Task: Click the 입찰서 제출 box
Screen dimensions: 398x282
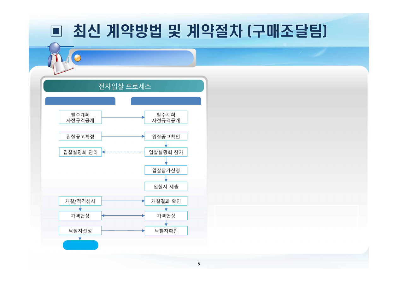Action: [166, 186]
